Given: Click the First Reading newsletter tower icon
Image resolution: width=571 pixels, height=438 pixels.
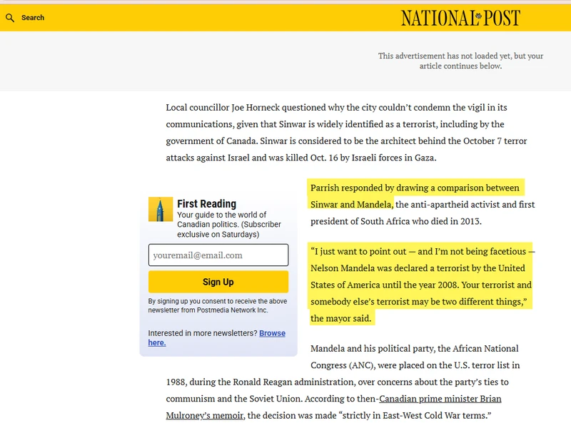Looking at the screenshot, I should click(161, 209).
